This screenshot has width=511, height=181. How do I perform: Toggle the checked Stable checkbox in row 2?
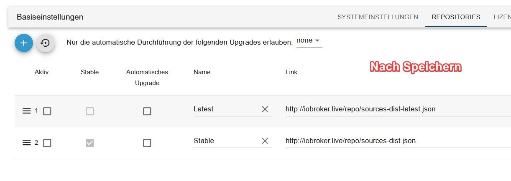point(89,143)
